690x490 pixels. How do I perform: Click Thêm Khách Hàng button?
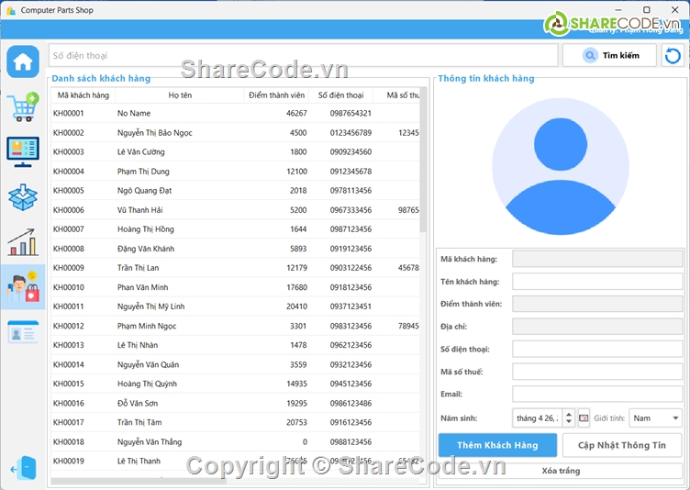pos(497,445)
